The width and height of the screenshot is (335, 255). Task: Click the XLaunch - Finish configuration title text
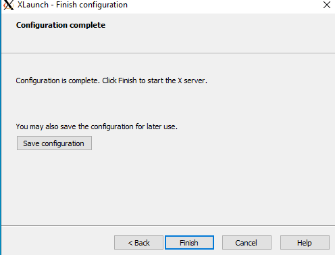(x=72, y=5)
